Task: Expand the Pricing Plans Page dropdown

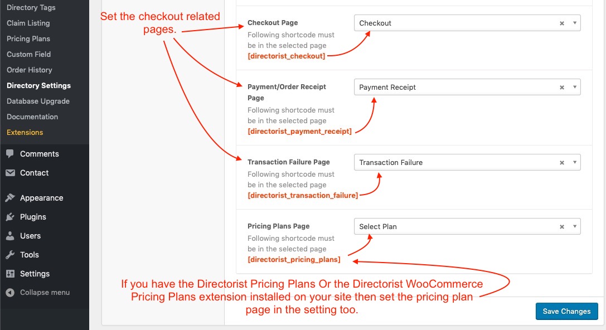Action: (574, 227)
